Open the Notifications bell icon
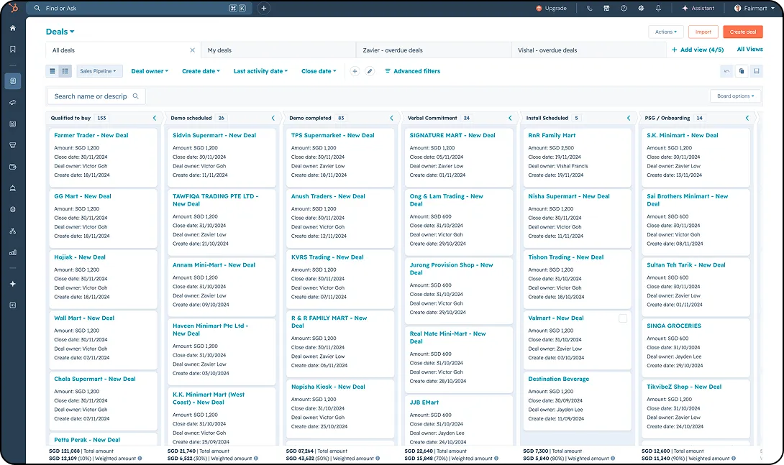 (x=659, y=8)
